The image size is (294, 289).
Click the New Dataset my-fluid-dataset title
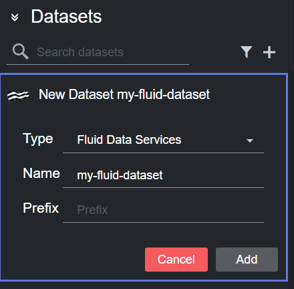(x=124, y=94)
